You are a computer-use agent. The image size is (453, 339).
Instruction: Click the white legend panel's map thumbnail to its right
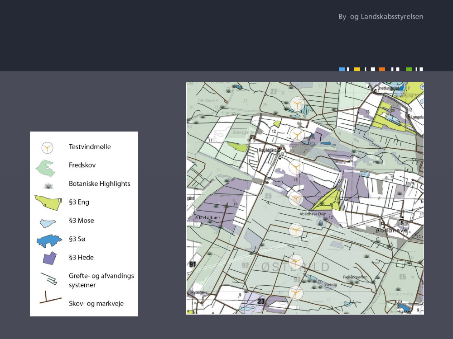pos(305,198)
